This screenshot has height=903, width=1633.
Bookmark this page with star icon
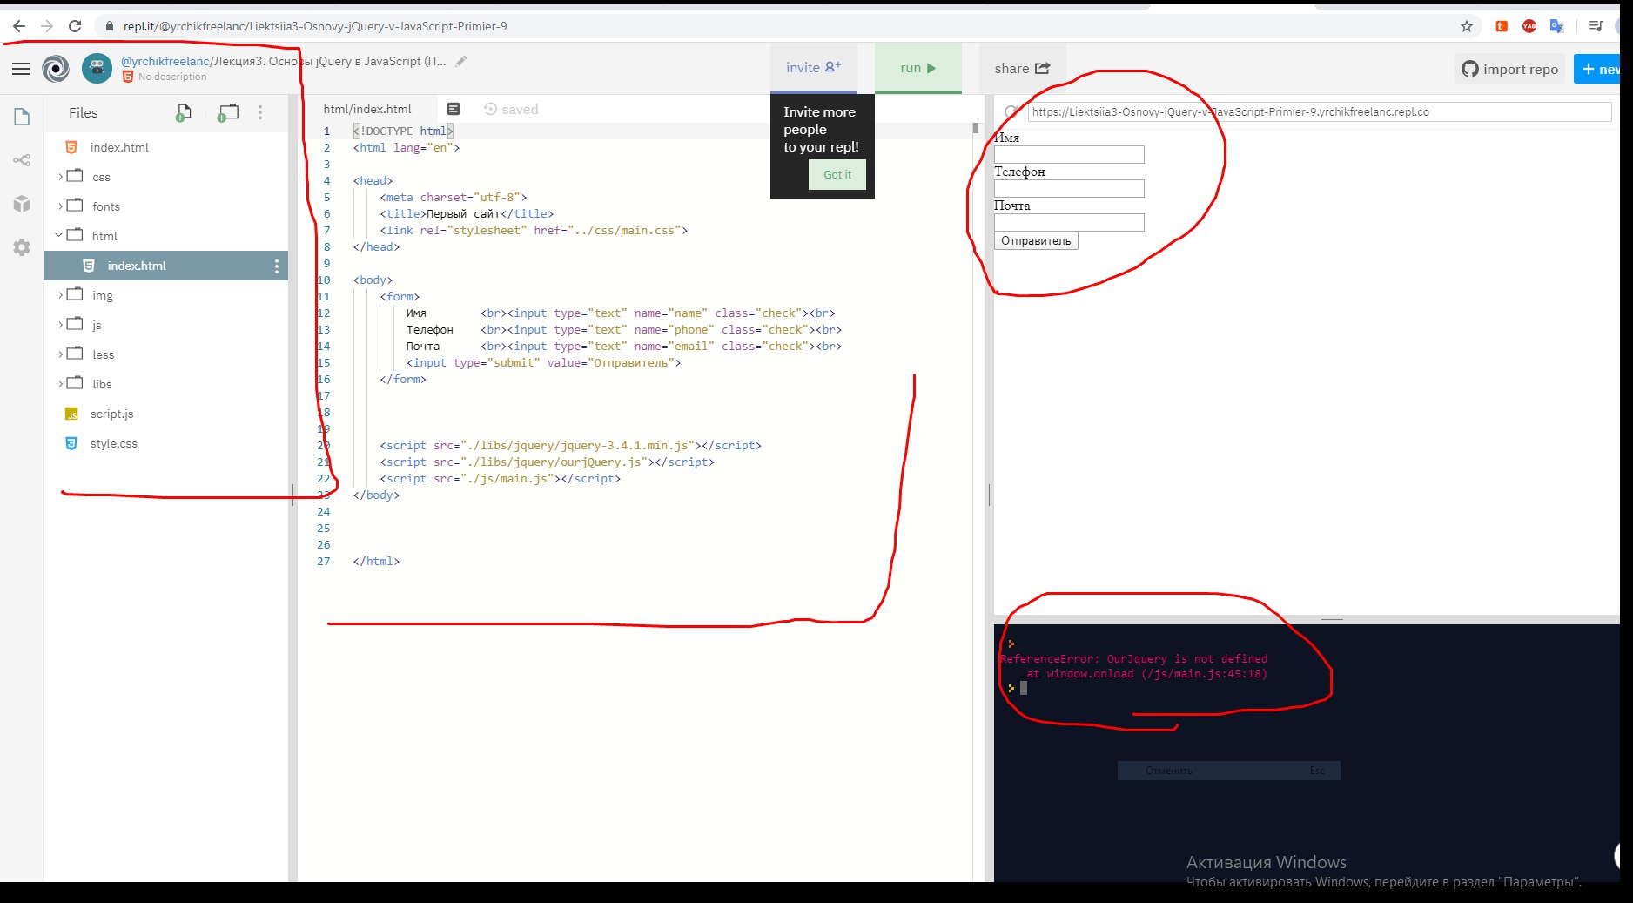(1467, 26)
